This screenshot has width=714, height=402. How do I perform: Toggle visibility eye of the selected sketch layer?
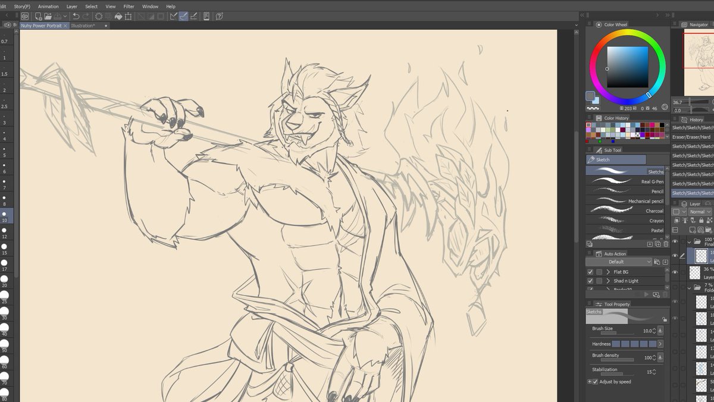[675, 256]
